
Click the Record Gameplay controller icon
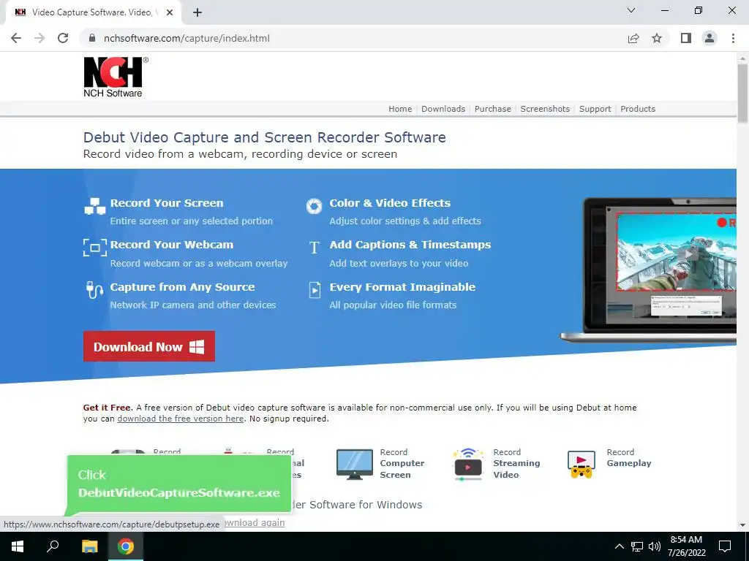(x=581, y=464)
